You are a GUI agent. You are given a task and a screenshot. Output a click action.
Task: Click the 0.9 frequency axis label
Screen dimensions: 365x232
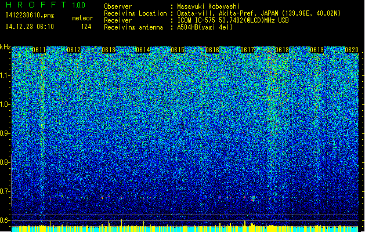(x=4, y=133)
